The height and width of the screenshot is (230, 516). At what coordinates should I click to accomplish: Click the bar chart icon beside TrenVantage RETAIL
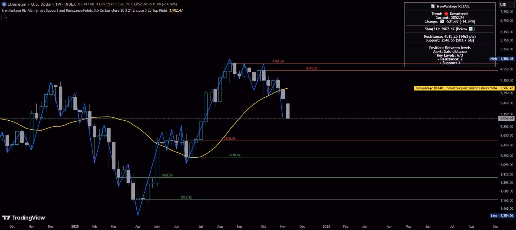pyautogui.click(x=433, y=6)
